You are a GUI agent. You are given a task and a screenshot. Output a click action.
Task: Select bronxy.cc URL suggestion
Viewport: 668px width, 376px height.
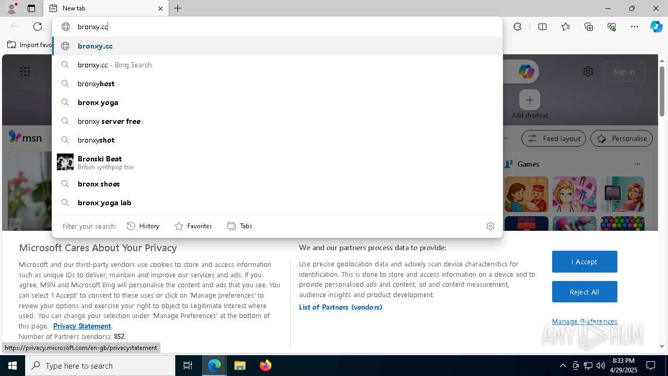277,46
